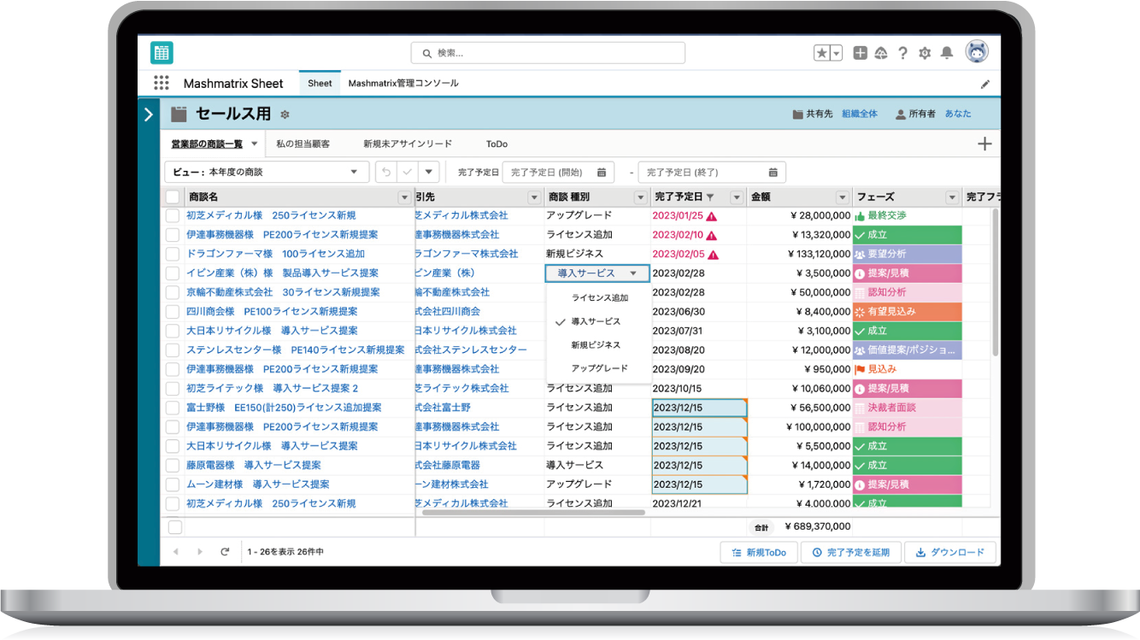The image size is (1140, 640).
Task: Open the App Launcher grid icon
Action: 161,82
